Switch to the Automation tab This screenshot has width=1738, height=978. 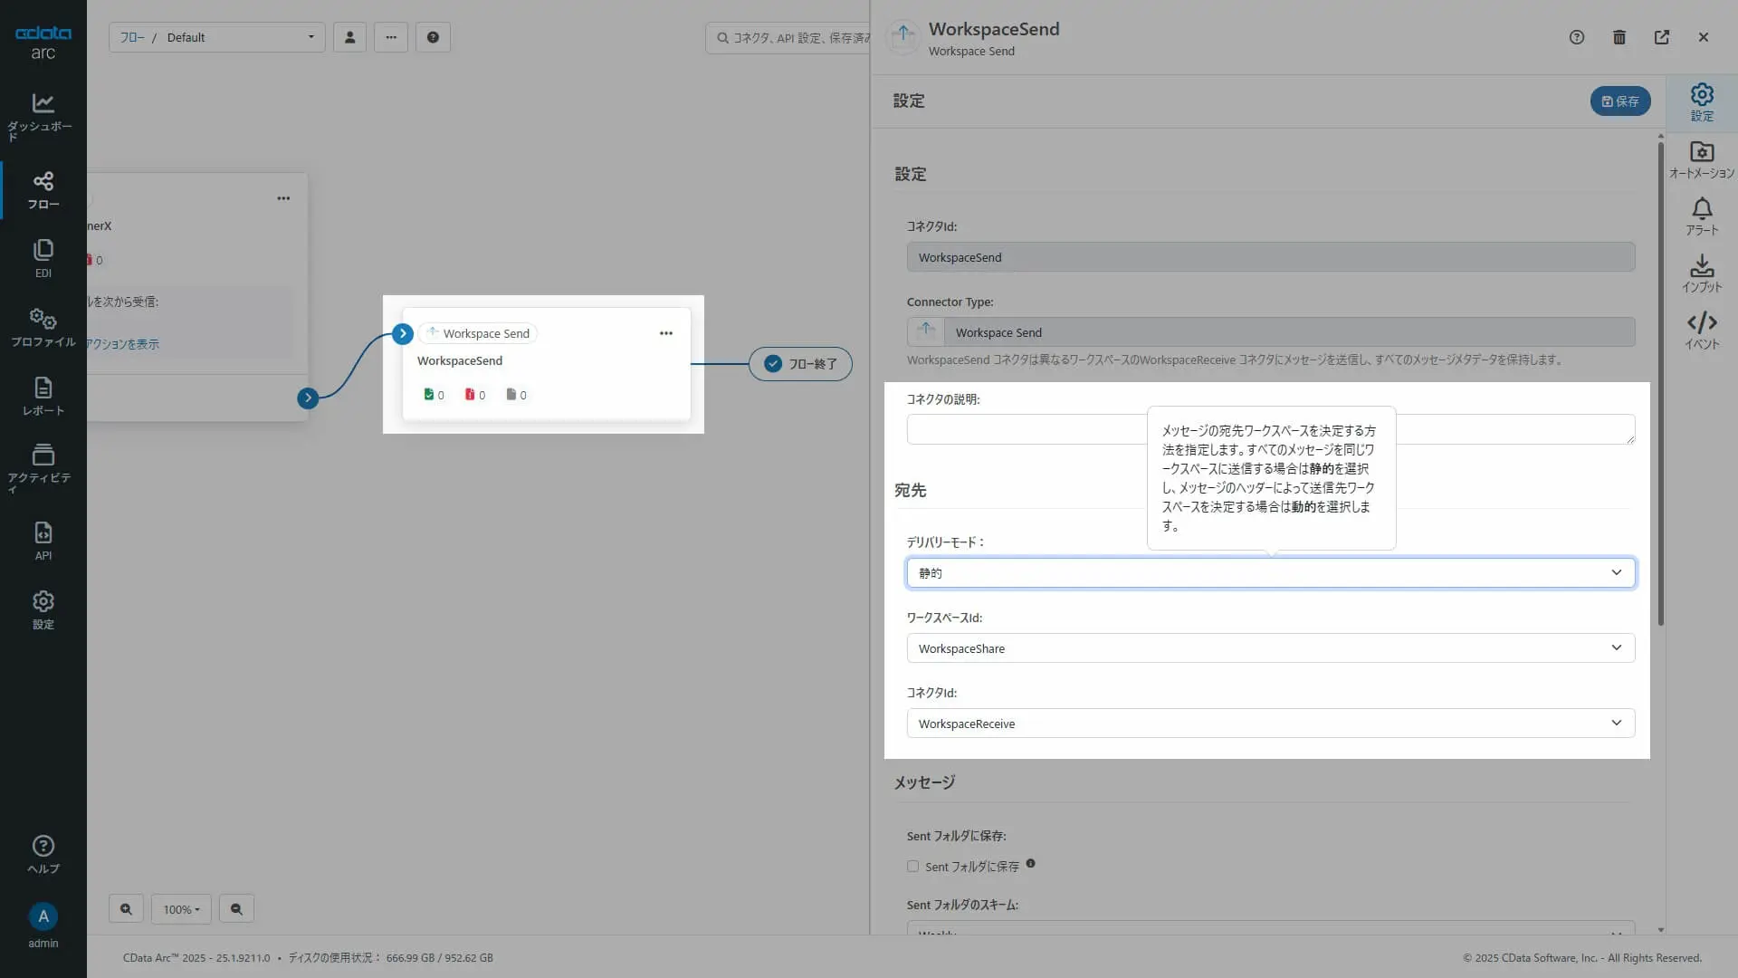coord(1702,159)
